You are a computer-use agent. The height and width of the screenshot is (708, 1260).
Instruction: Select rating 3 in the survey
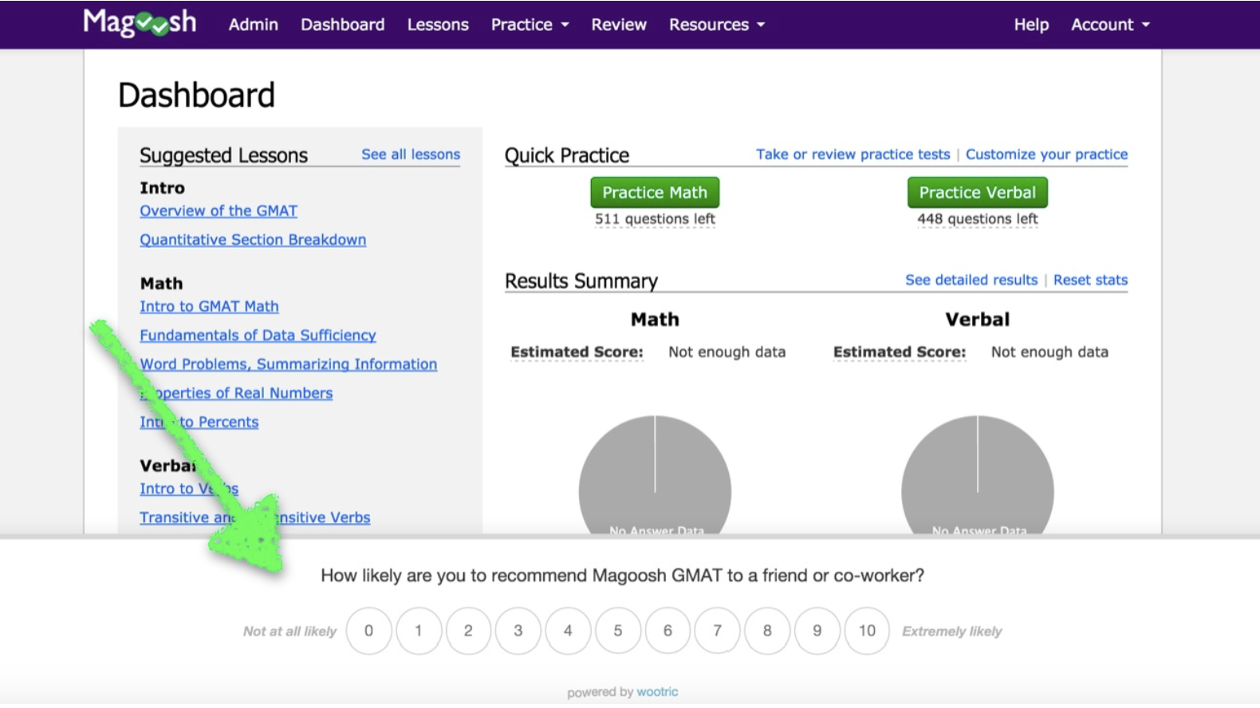pos(518,631)
